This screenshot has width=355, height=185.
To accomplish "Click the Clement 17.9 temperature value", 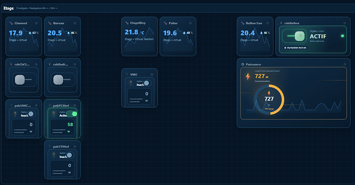I will click(15, 33).
